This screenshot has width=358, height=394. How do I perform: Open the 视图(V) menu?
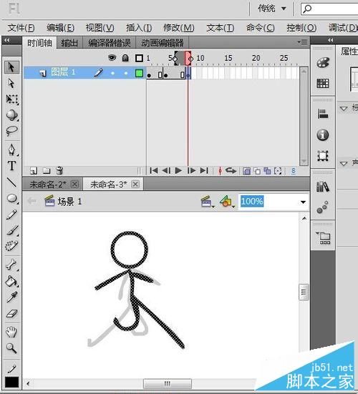pos(100,28)
